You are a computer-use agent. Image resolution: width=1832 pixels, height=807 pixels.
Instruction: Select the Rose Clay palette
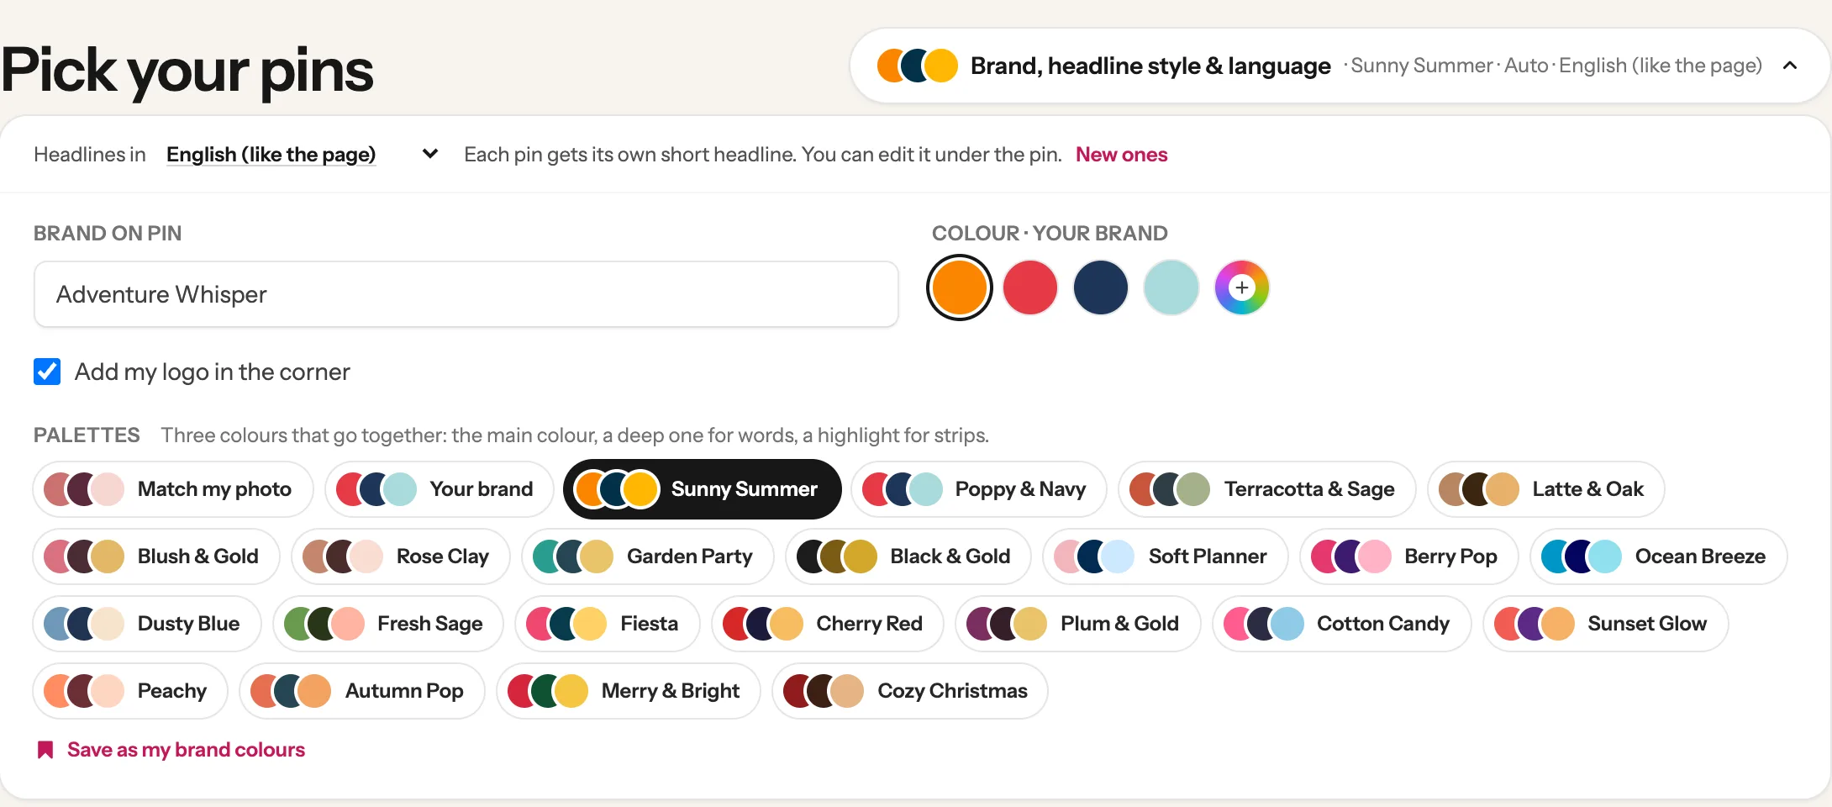(401, 556)
